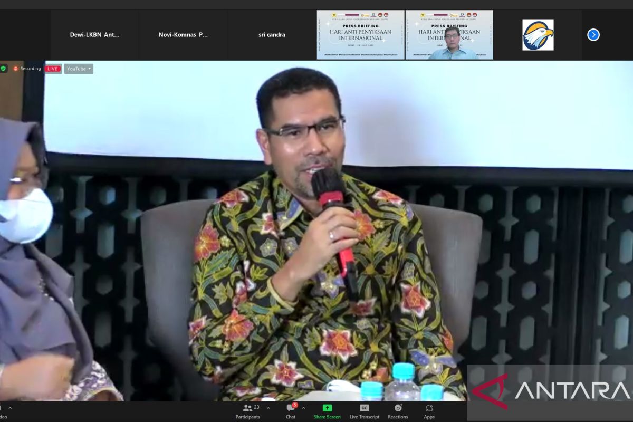Select the sri candra participant tile
Screen dimensions: 633x422
point(272,34)
